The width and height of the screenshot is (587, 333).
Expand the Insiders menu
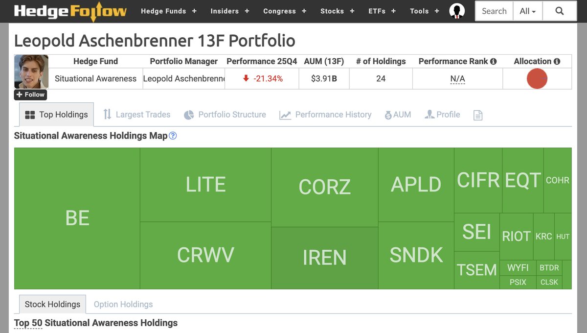230,11
